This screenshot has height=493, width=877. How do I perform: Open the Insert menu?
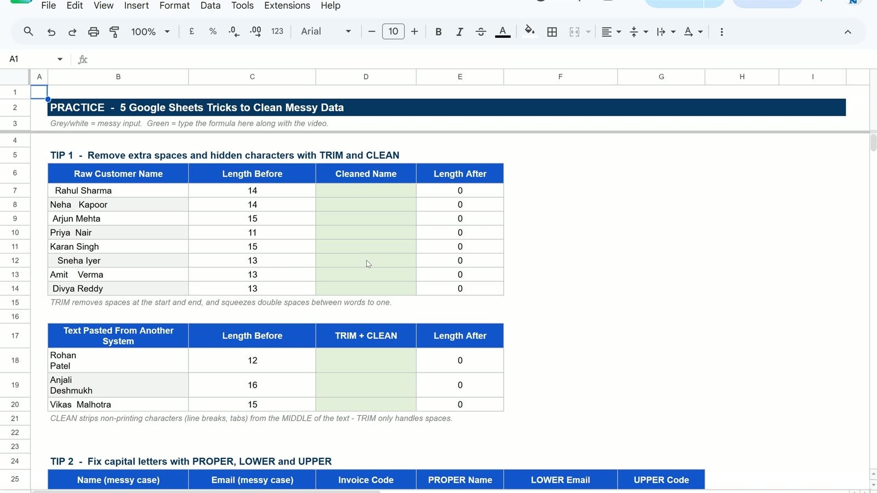pyautogui.click(x=136, y=5)
